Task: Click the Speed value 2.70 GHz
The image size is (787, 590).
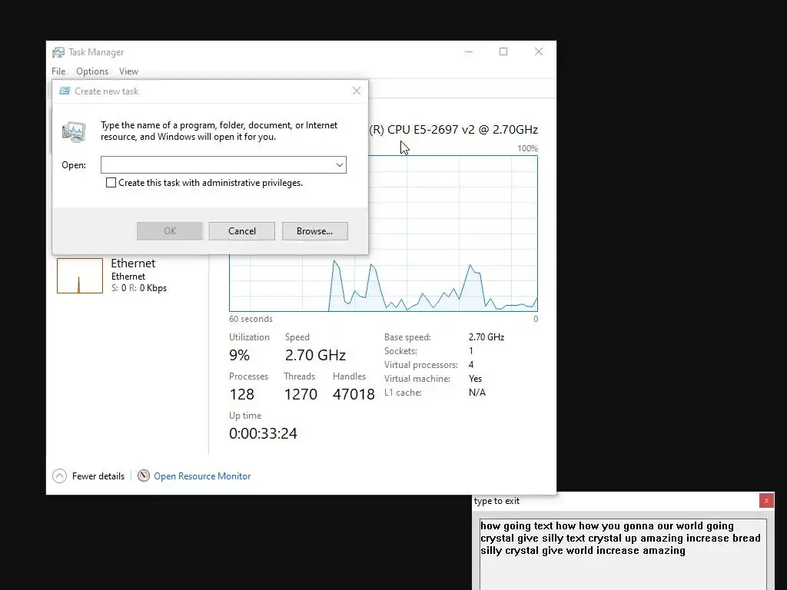Action: tap(315, 355)
